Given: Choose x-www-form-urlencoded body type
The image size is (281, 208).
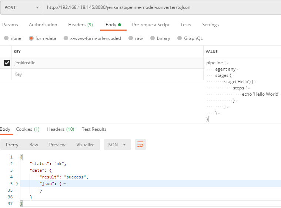Looking at the screenshot, I should point(66,38).
